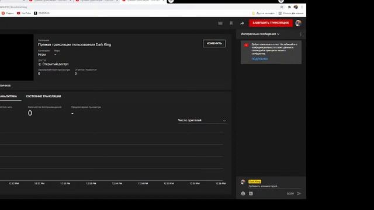
Task: Click ИЗМЕНИТЬ to edit stream details
Action: (214, 43)
